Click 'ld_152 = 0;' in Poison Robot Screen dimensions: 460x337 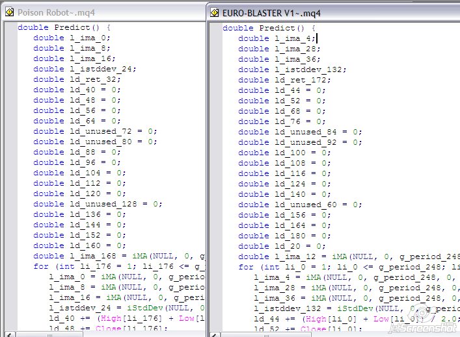(98, 236)
